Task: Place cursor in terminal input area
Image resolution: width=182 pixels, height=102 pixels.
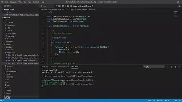Action: point(42,86)
